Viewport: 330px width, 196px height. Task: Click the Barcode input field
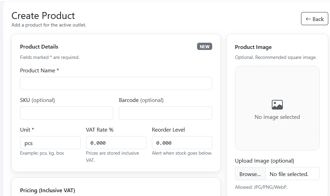click(165, 113)
